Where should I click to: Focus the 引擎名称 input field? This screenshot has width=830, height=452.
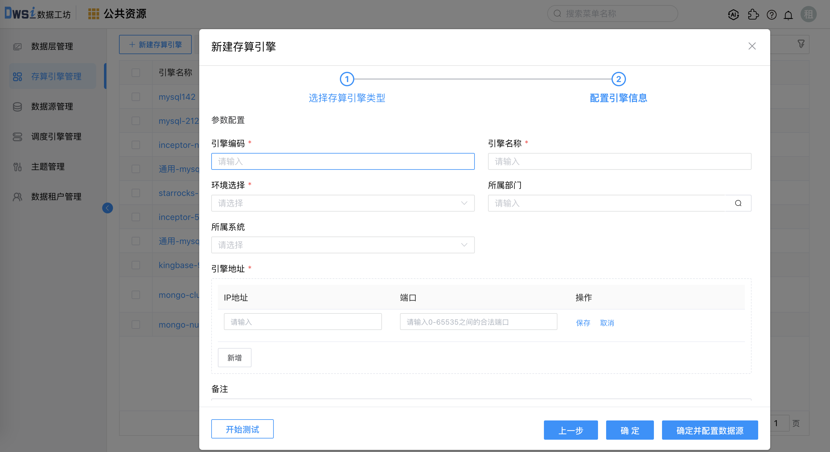tap(619, 161)
